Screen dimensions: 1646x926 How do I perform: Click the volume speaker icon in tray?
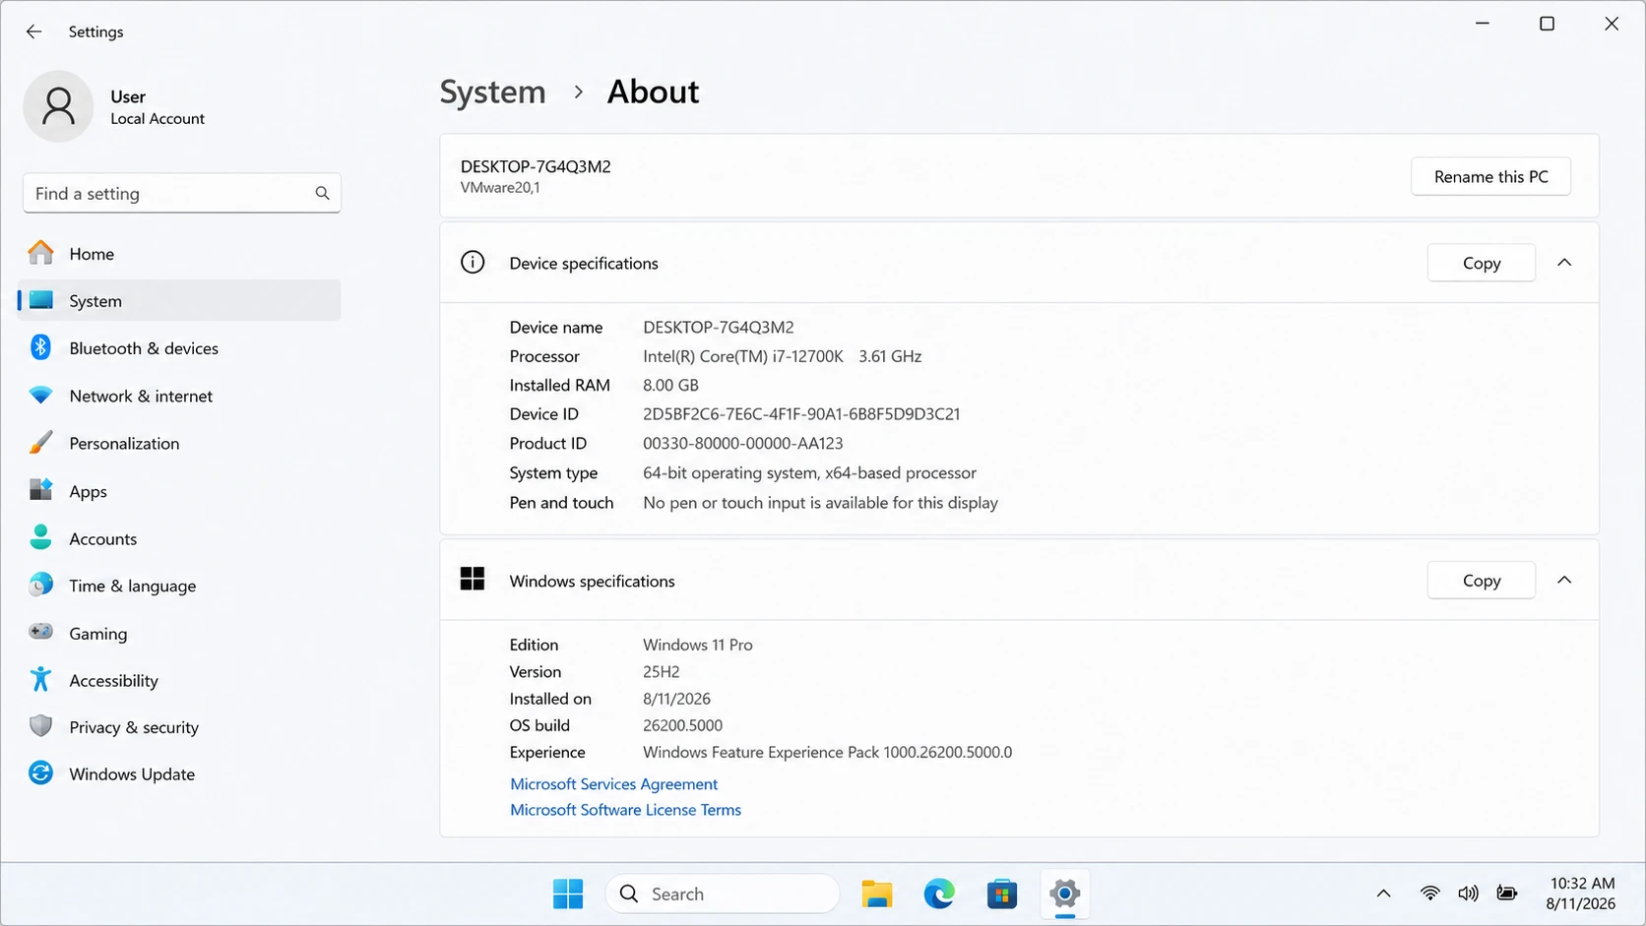[x=1468, y=894]
